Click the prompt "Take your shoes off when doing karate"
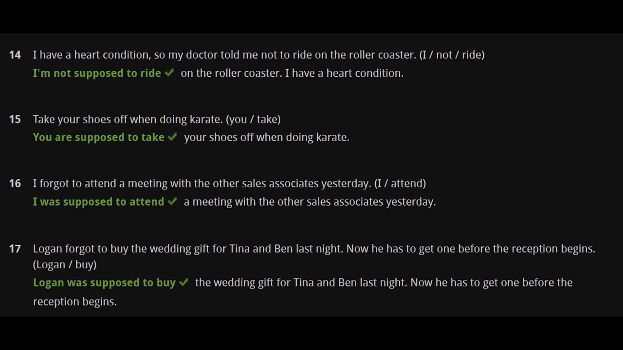Image resolution: width=623 pixels, height=350 pixels. (128, 119)
